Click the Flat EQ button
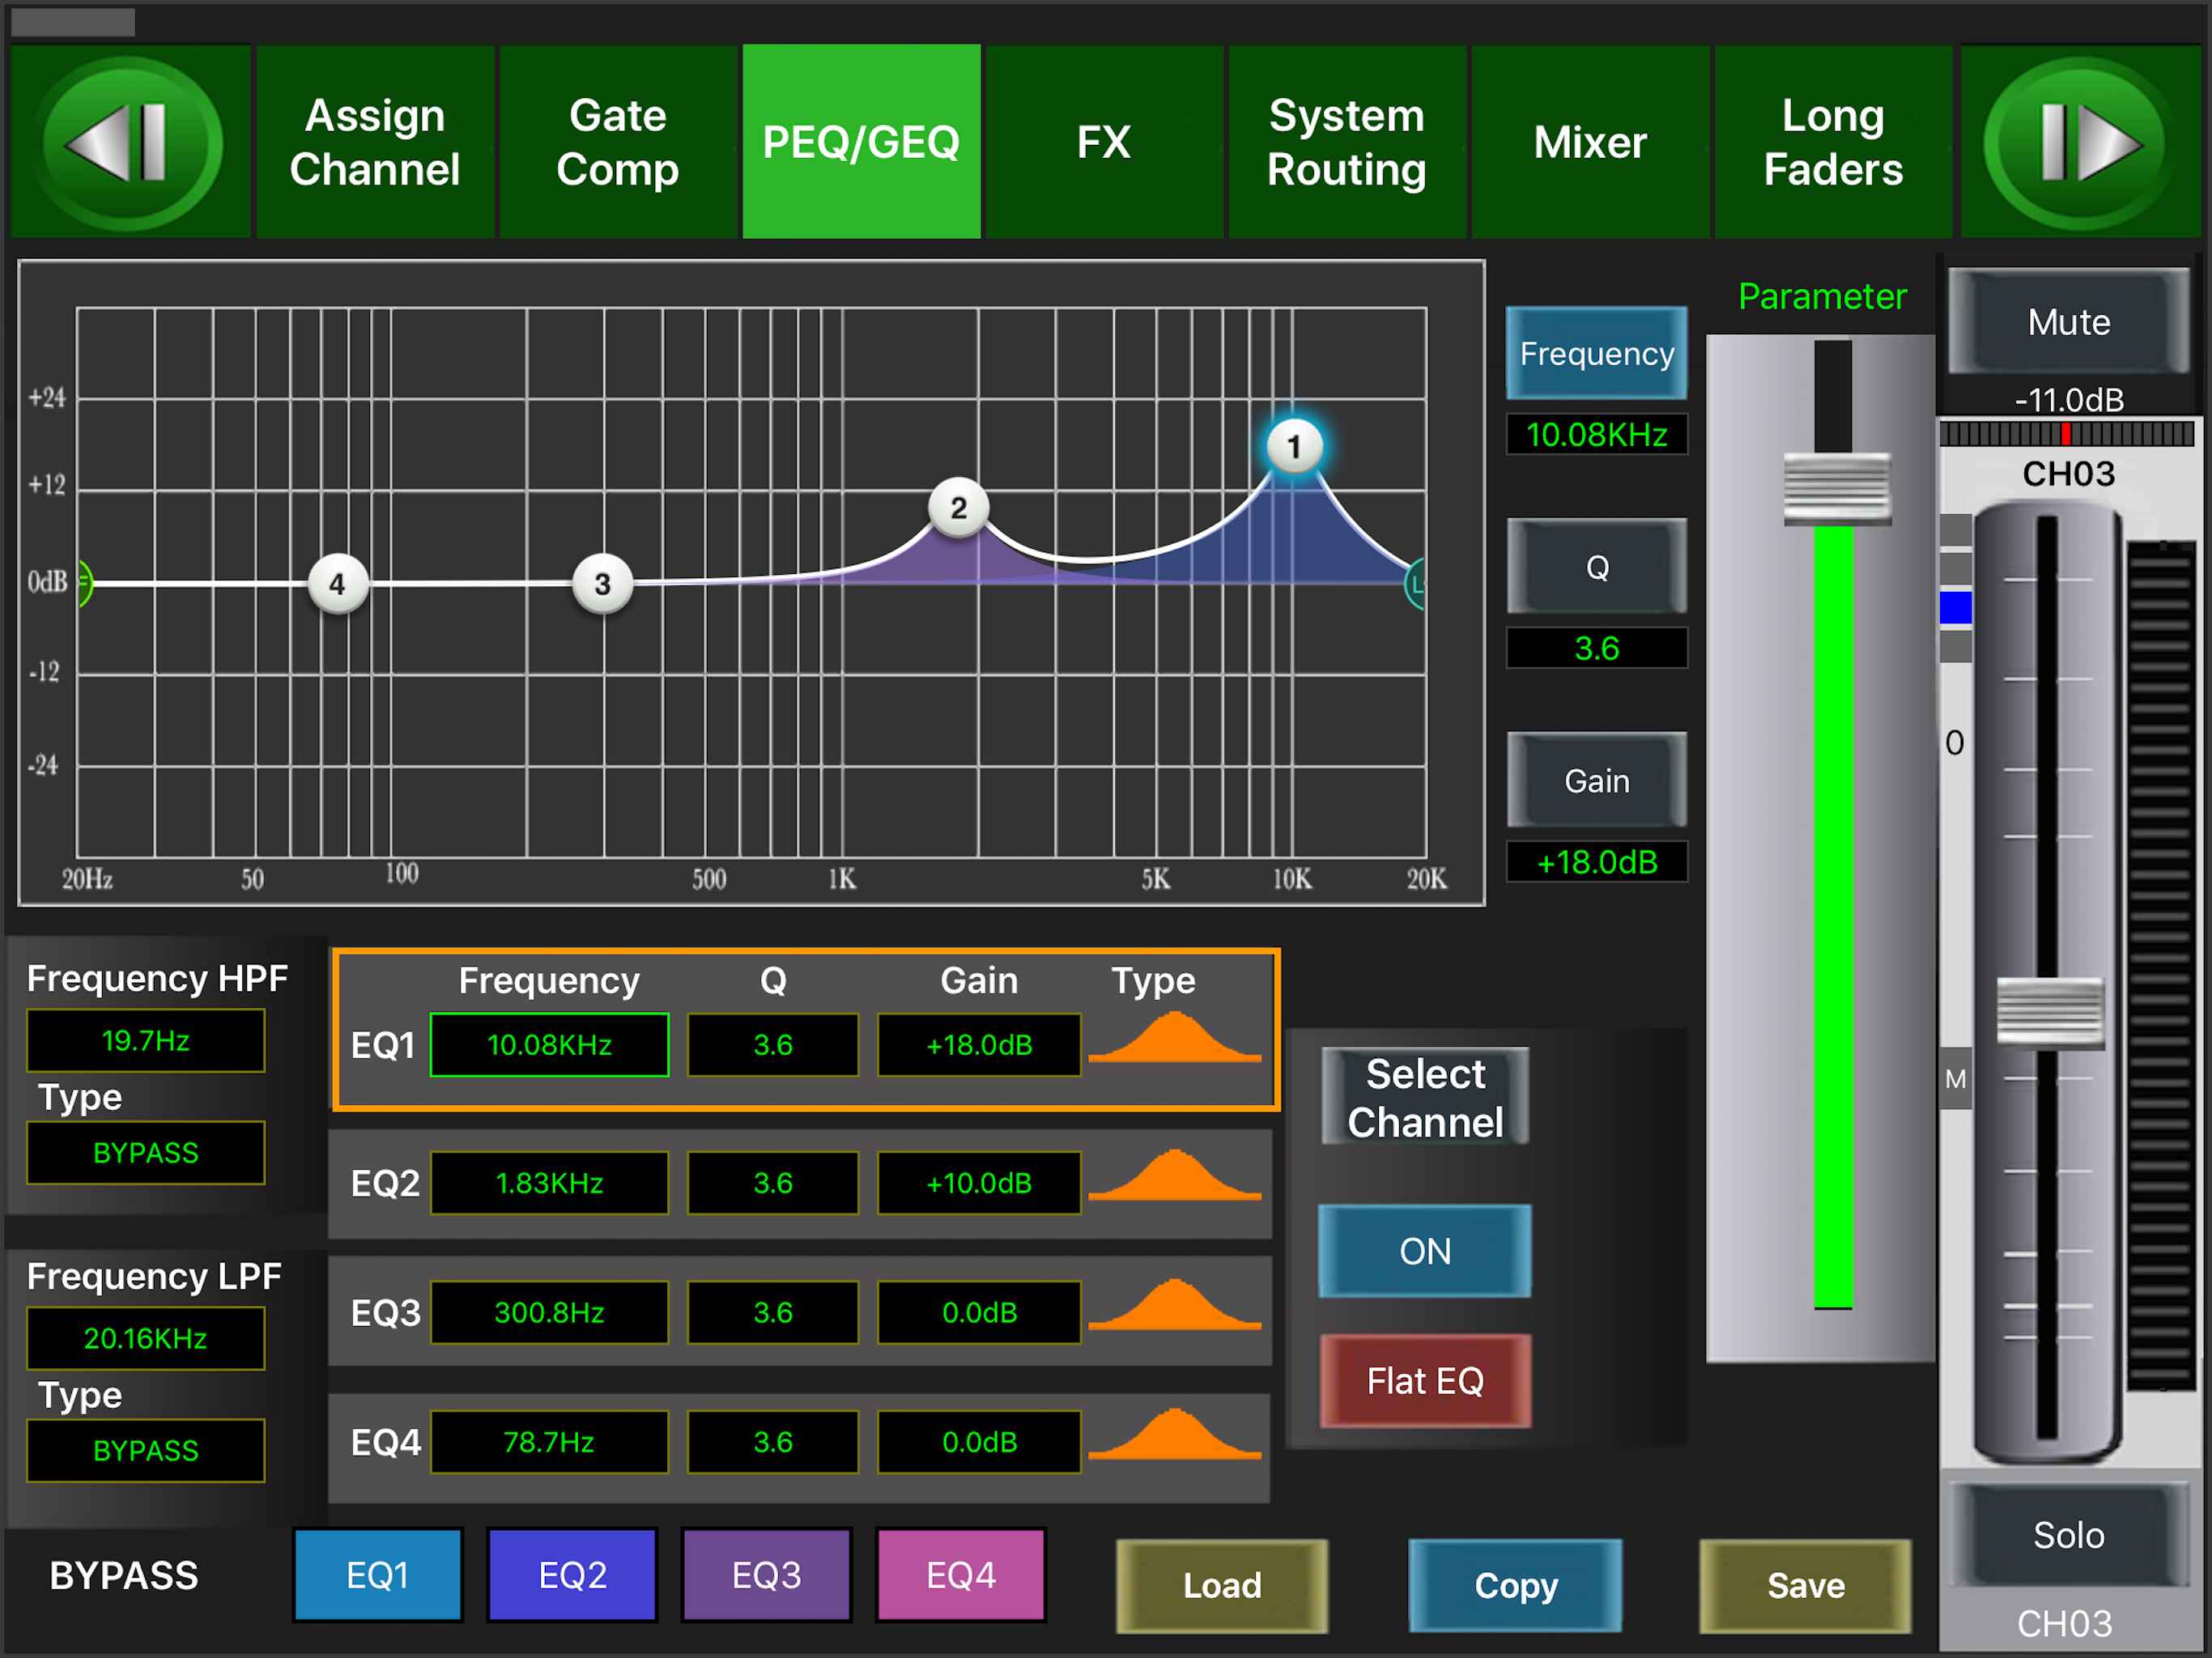Image resolution: width=2212 pixels, height=1658 pixels. point(1425,1381)
